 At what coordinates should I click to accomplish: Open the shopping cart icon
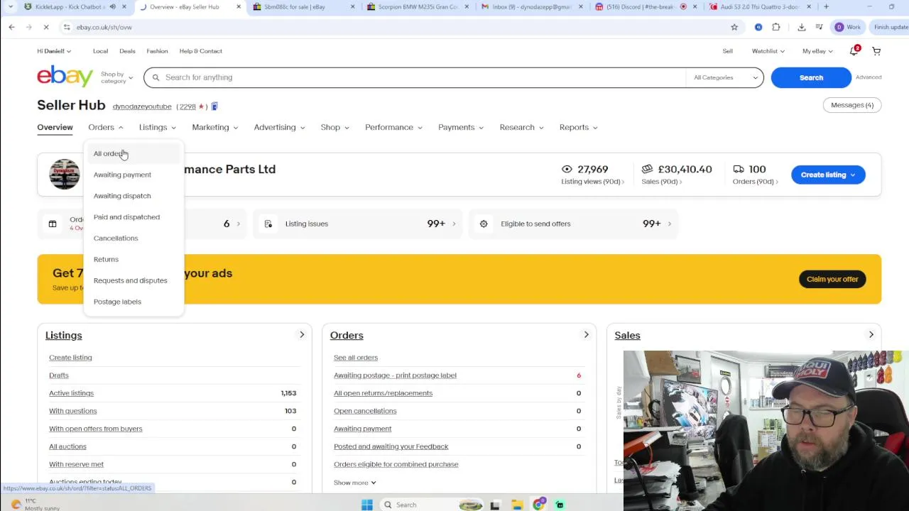coord(876,51)
